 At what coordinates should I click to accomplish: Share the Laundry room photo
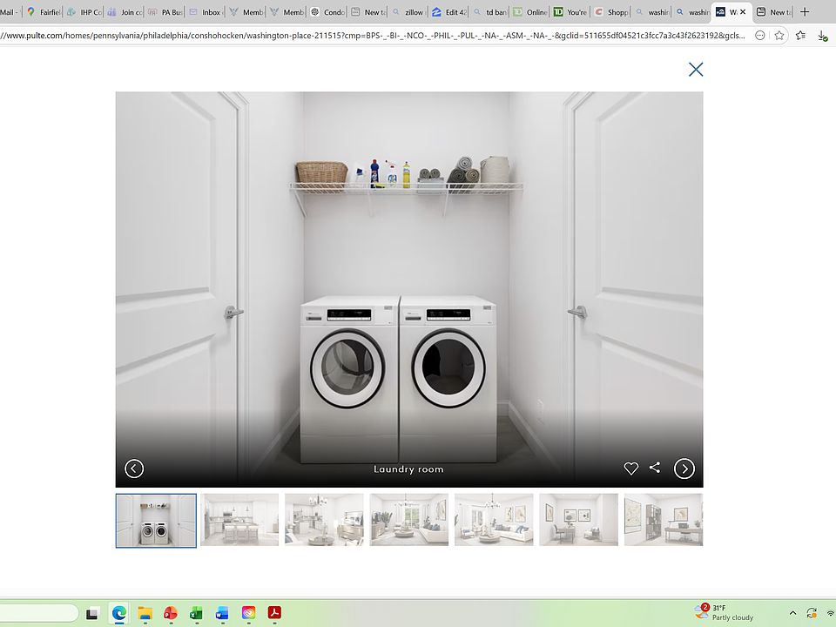click(655, 468)
